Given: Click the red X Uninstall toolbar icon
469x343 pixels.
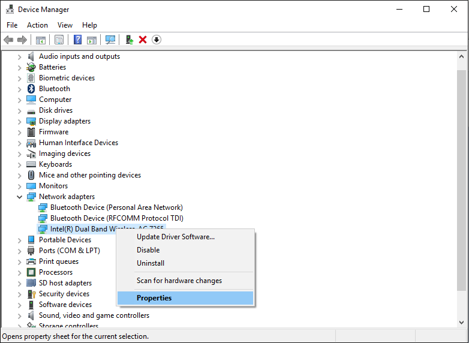Looking at the screenshot, I should point(143,40).
